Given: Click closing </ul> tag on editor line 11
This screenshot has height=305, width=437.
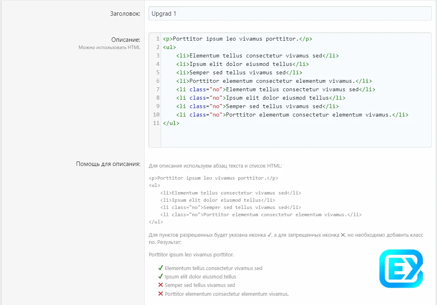Looking at the screenshot, I should tap(171, 123).
